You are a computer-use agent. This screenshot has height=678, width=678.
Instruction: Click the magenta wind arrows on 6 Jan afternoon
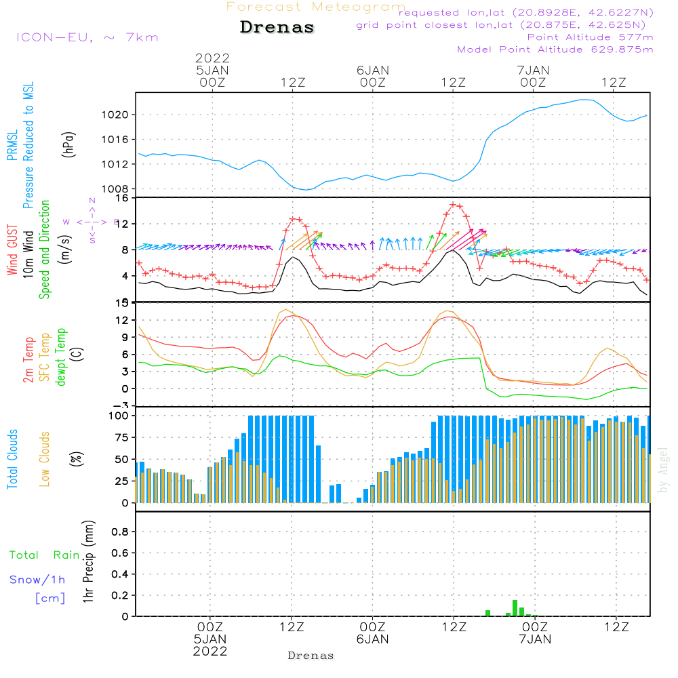pyautogui.click(x=467, y=239)
